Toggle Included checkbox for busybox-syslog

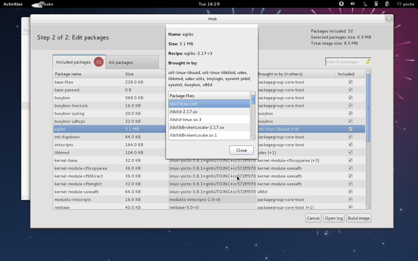(x=350, y=113)
